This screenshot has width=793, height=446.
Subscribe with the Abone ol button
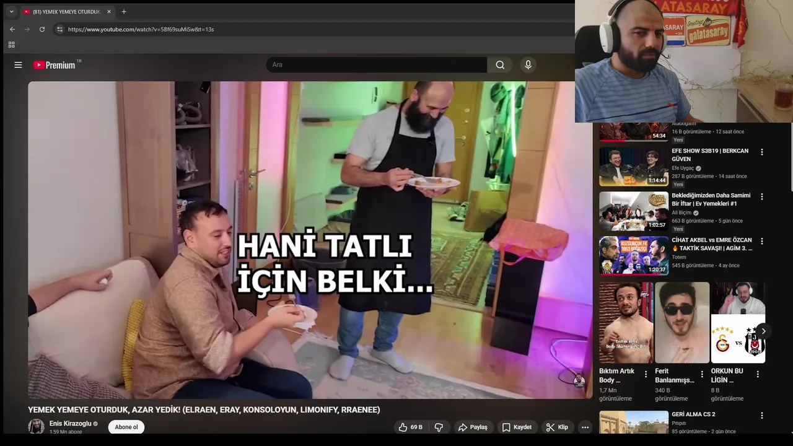126,427
